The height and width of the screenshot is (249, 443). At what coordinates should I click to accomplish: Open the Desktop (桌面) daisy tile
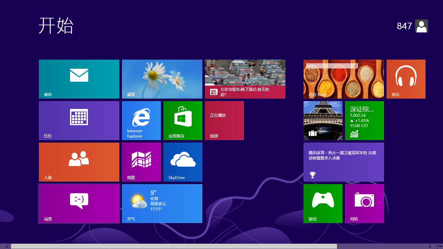(162, 79)
